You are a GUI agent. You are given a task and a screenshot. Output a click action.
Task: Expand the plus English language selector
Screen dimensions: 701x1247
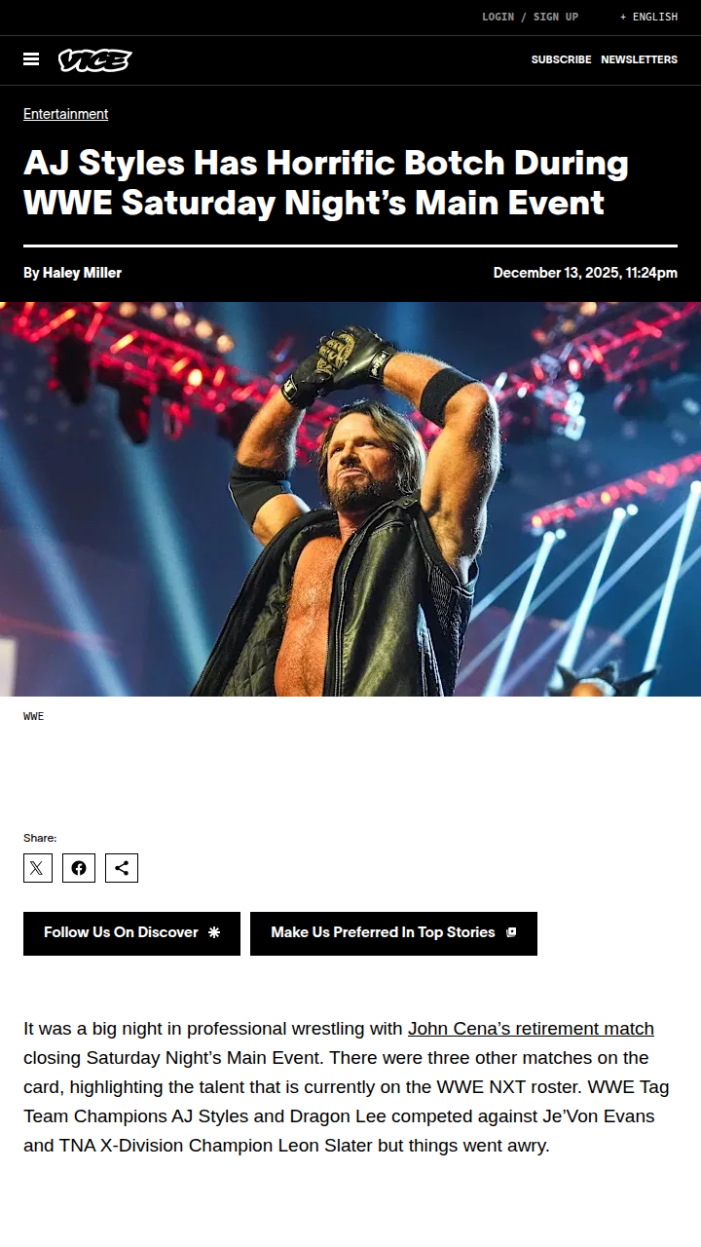[x=648, y=17]
